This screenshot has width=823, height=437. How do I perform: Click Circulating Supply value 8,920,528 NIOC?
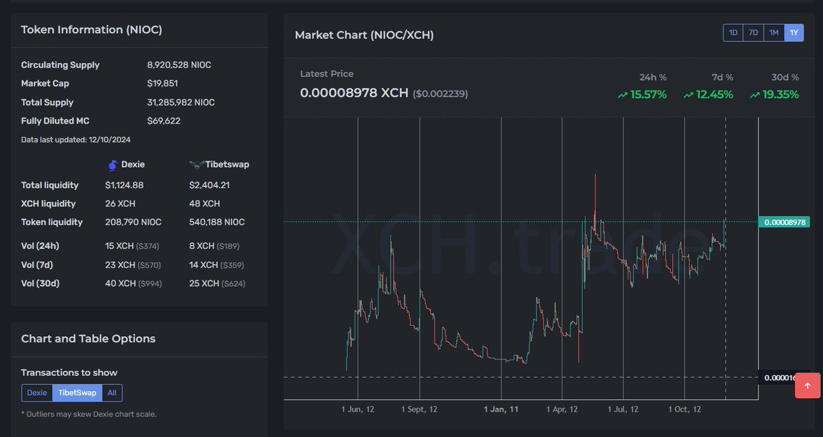coord(179,65)
